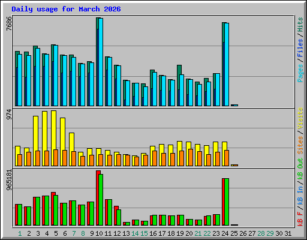Viewport: 307px width, 240px height.
Task: Select day 3 on the x-axis
Action: (38, 233)
